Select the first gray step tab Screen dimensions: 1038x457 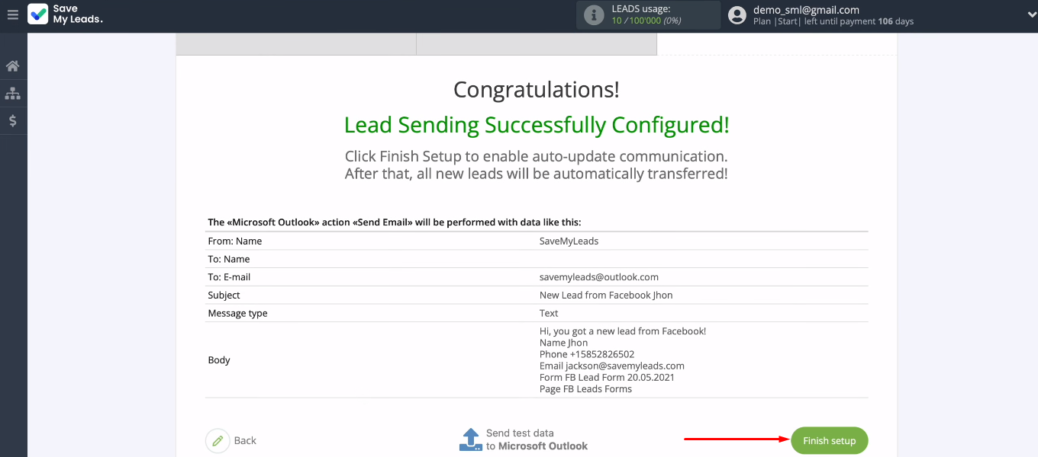click(296, 44)
